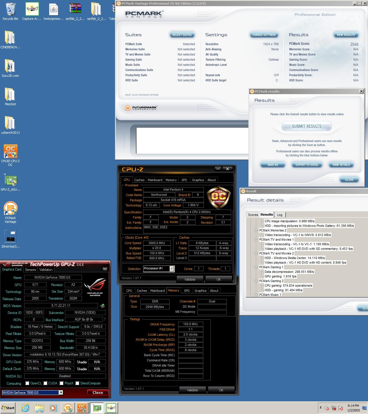Click VIEW DETAILS button
Screen dimensions: 368x414
(341, 165)
